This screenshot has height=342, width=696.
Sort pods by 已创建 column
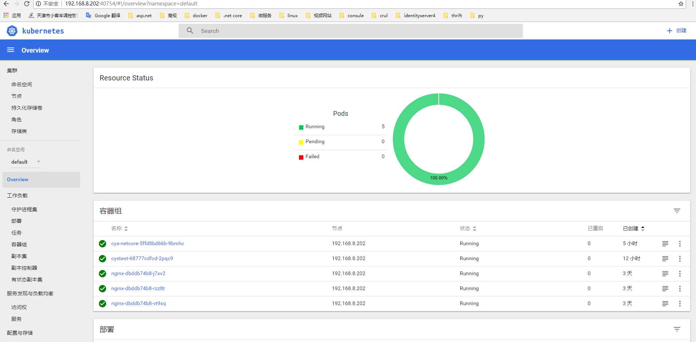(x=634, y=228)
